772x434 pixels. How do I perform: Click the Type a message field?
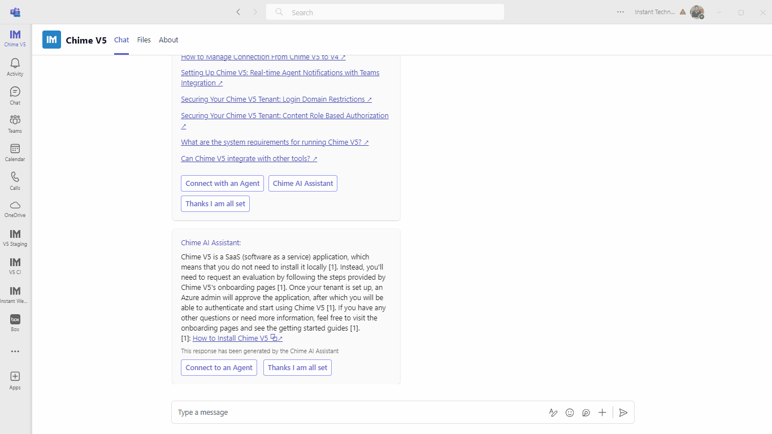coord(359,413)
